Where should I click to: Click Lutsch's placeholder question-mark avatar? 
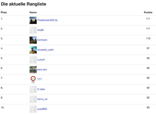click(x=33, y=60)
